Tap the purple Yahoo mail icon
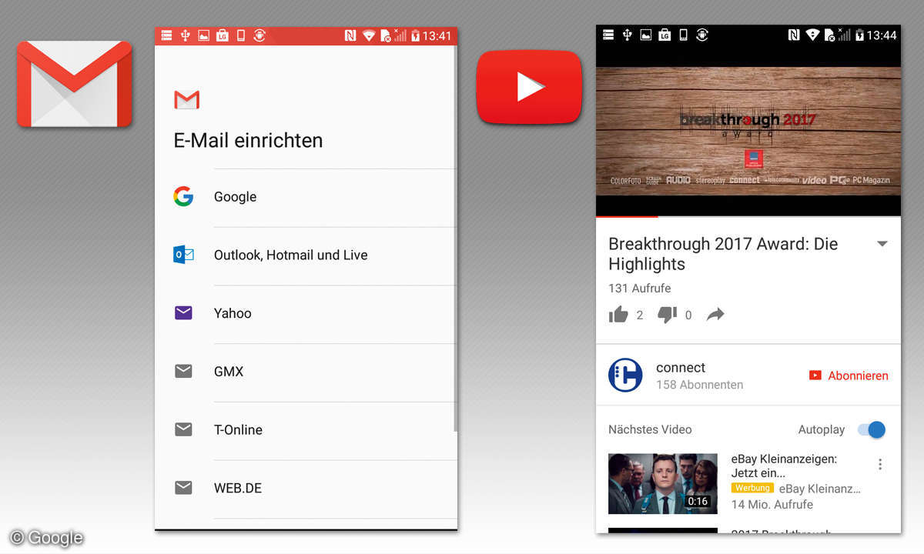This screenshot has width=924, height=554. [x=183, y=313]
